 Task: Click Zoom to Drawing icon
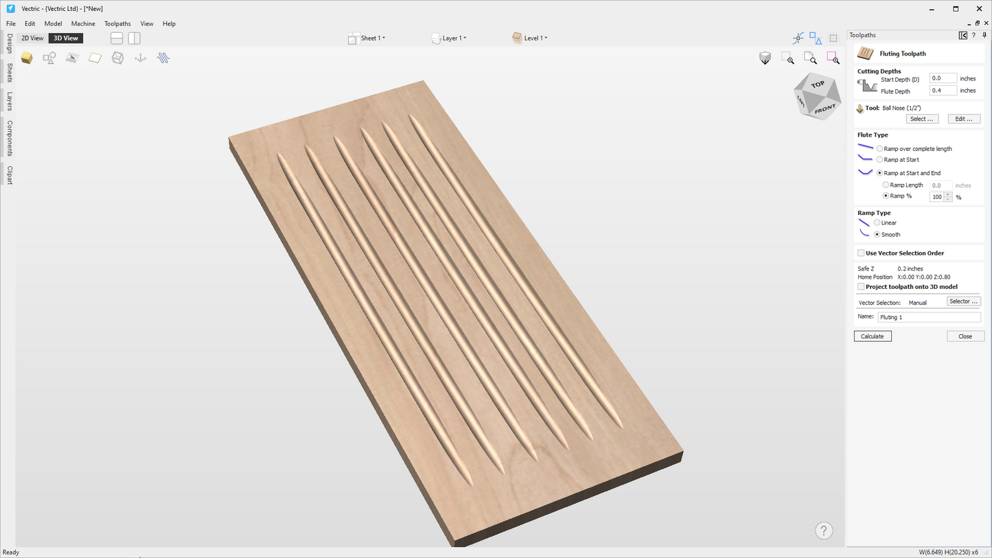tap(811, 58)
